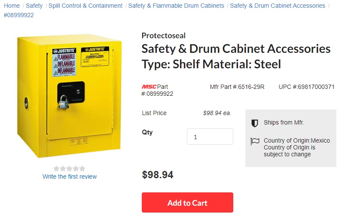The width and height of the screenshot is (351, 216).
Task: Click the Home breadcrumb link
Action: [x=12, y=6]
